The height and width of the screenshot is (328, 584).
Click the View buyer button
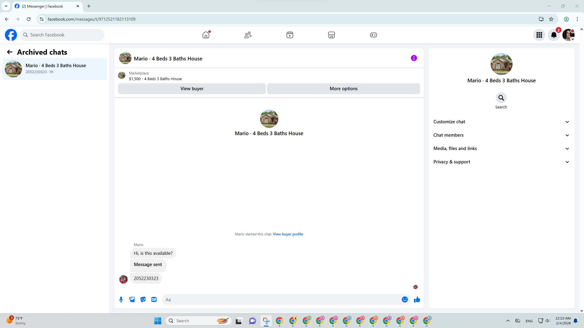(192, 89)
